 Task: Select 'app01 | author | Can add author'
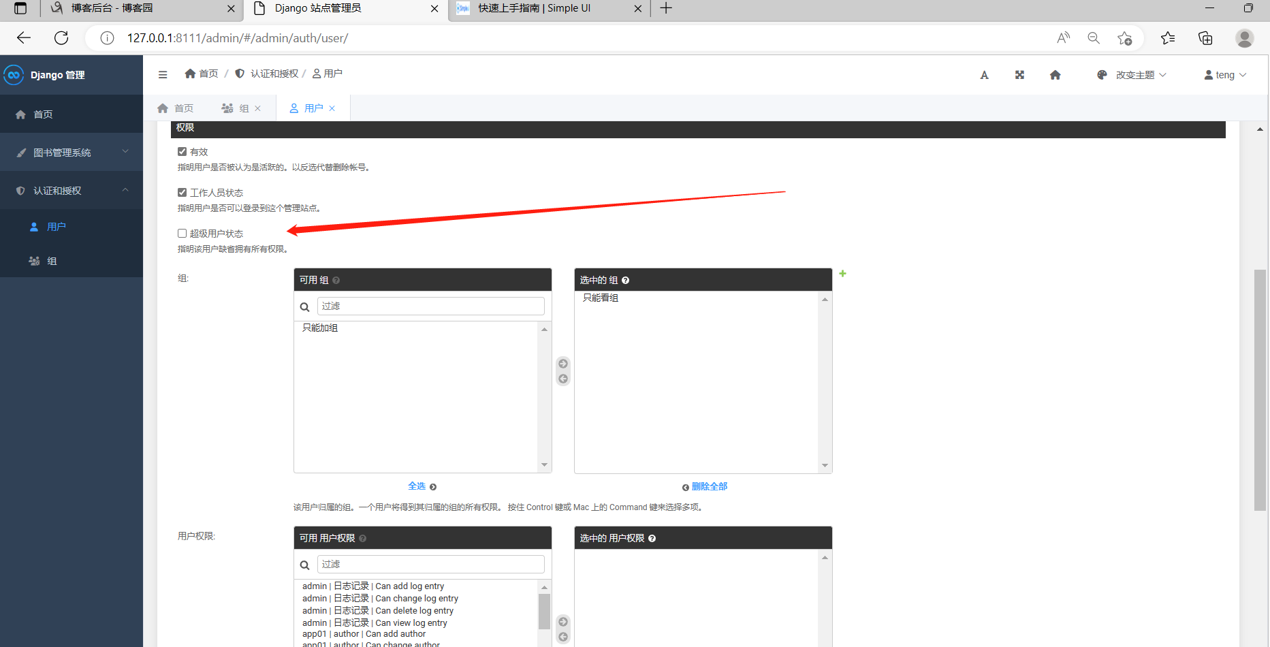(x=364, y=634)
